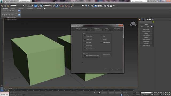Switch to the ViewCube tab
The width and height of the screenshot is (171, 96).
(x=106, y=30)
